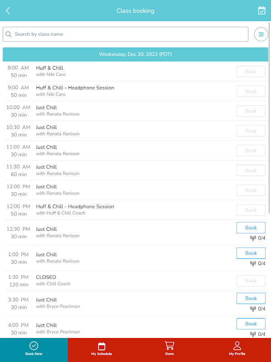Open the calendar checkmark icon in header
The width and height of the screenshot is (271, 362).
point(262,10)
